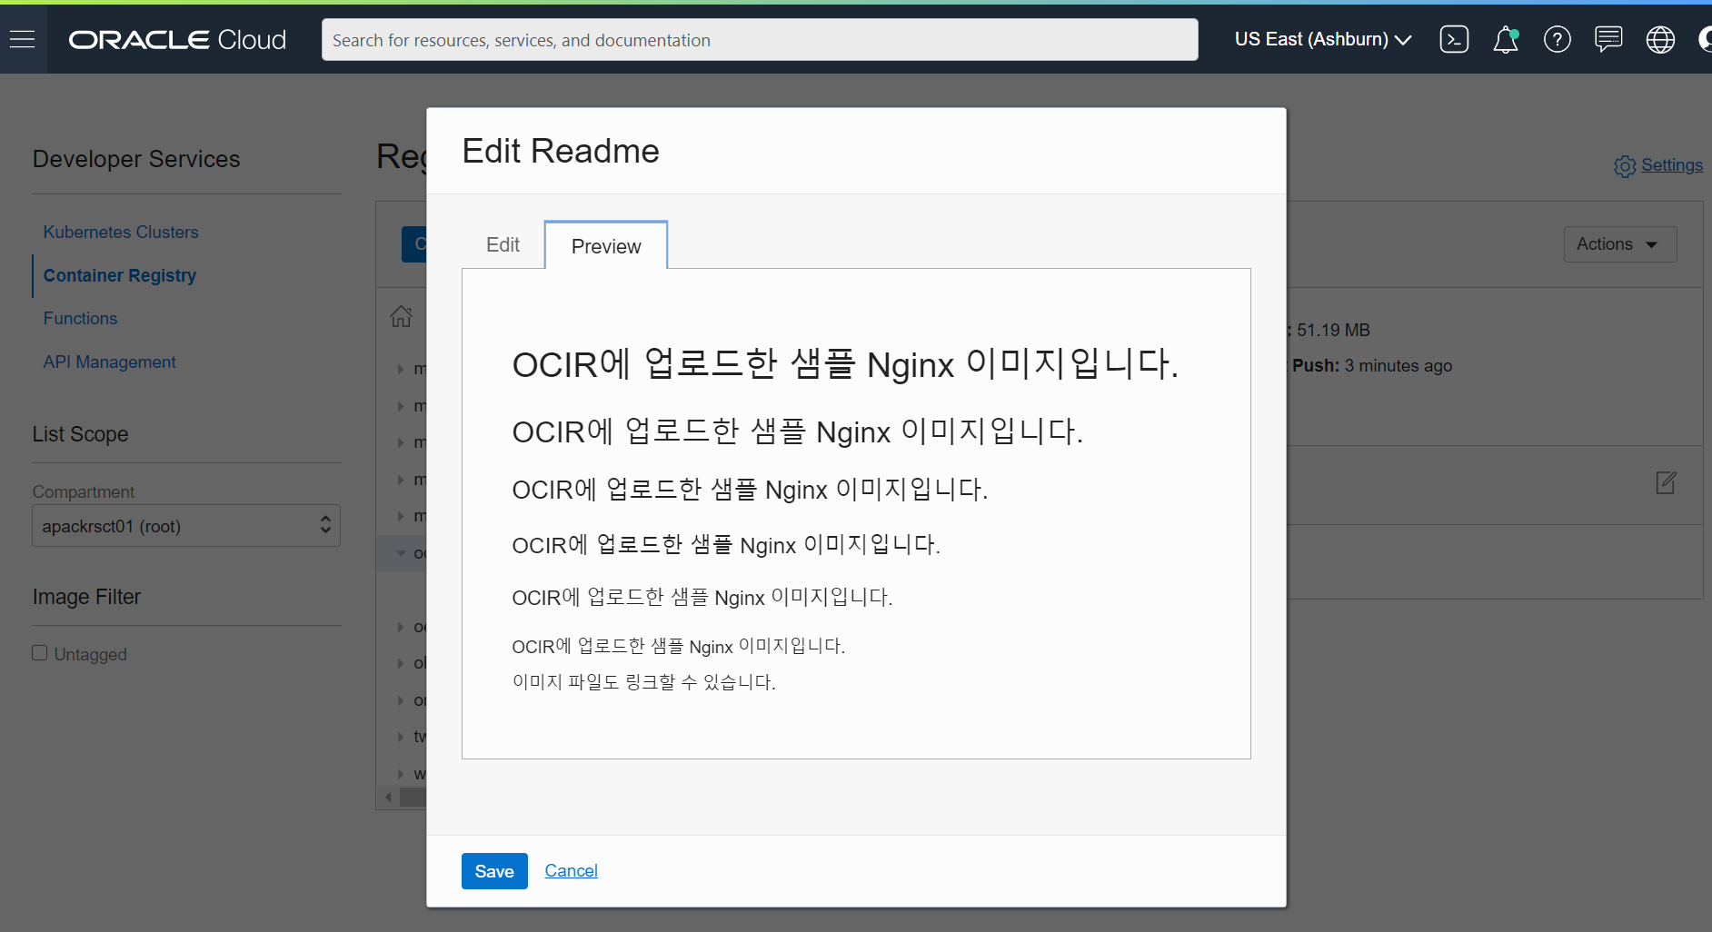Click the edit readme pencil icon
This screenshot has width=1712, height=932.
(1666, 482)
